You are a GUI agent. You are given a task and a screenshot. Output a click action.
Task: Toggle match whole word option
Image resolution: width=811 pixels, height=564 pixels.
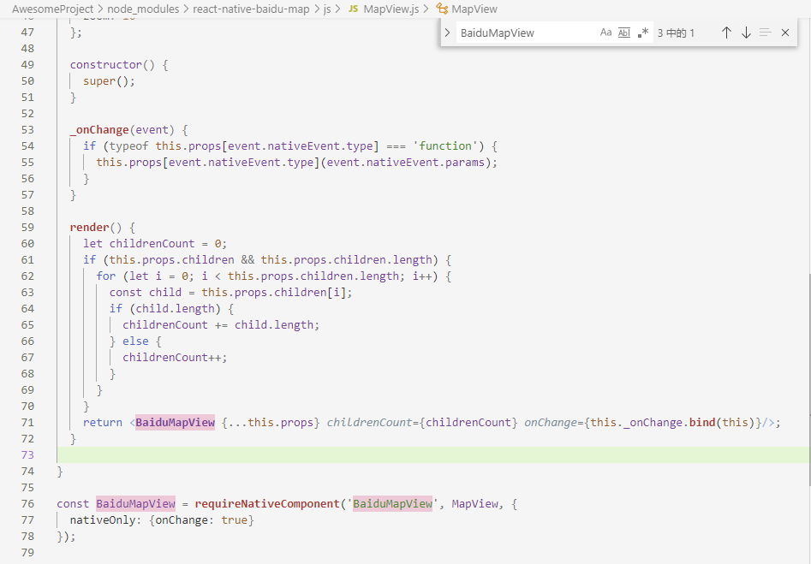tap(623, 32)
